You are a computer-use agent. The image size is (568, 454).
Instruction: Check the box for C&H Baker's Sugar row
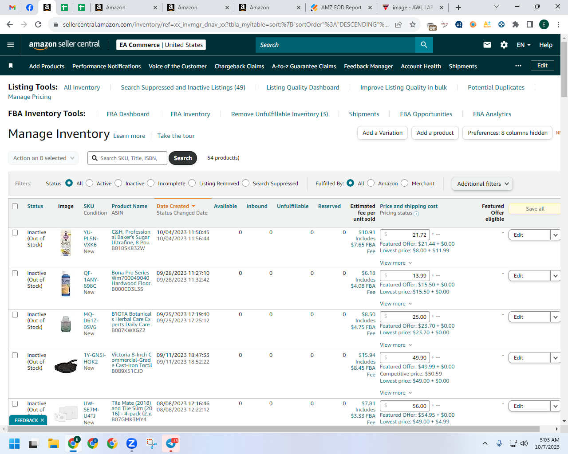pyautogui.click(x=15, y=232)
